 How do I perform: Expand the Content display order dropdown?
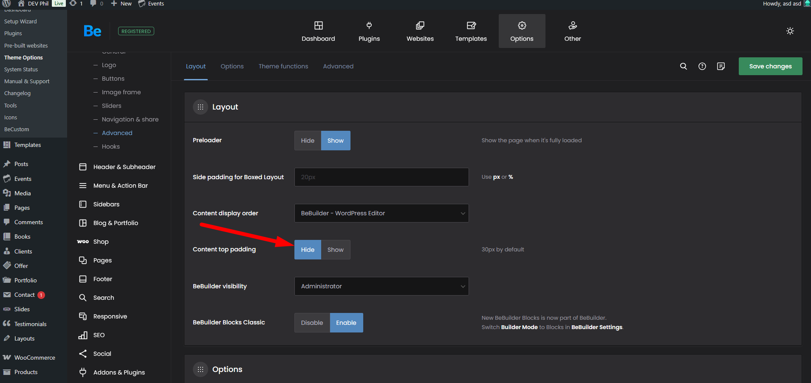[381, 213]
